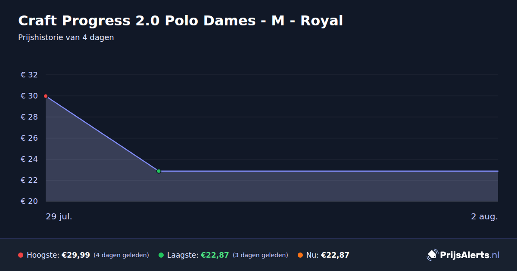Image resolution: width=517 pixels, height=271 pixels.
Task: Click the 3 dagen geleden text
Action: (260, 255)
